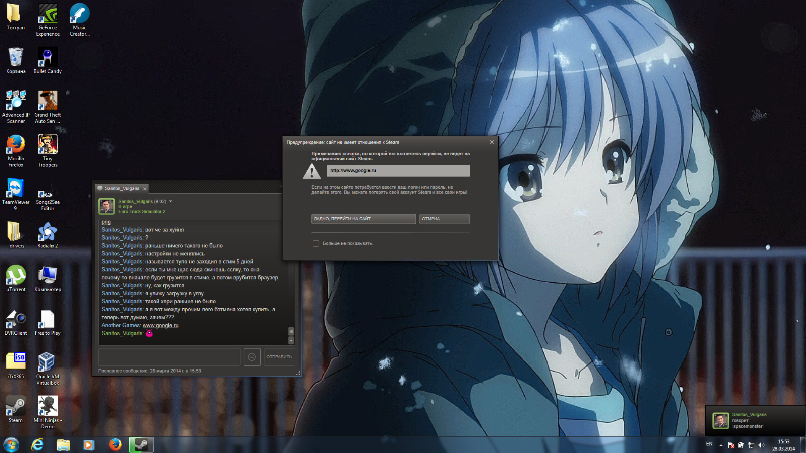Open iTrX365 iso file icon
Viewport: 806px width, 453px height.
click(16, 366)
